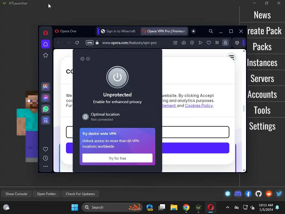Open Pinboards heart icon in Opera sidebar
The height and width of the screenshot is (214, 285).
[45, 149]
